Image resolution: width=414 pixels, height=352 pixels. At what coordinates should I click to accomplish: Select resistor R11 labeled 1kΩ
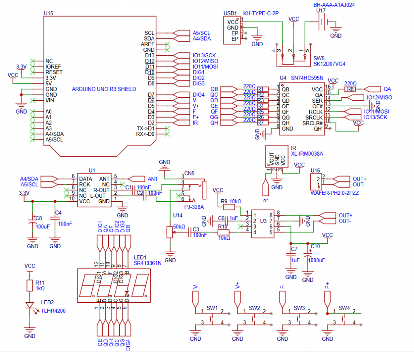tap(30, 285)
